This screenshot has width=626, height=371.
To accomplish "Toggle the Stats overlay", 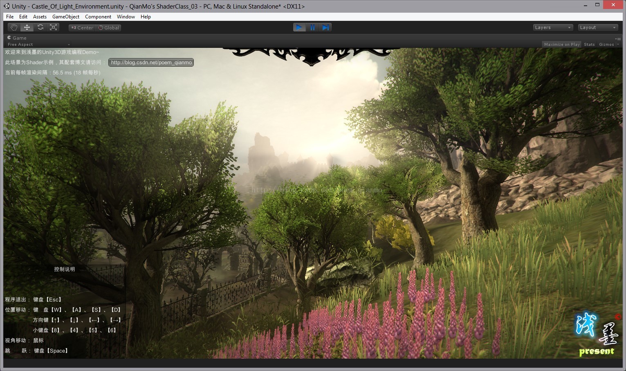I will pyautogui.click(x=589, y=44).
